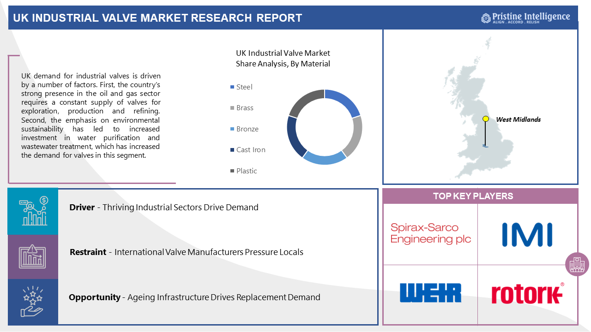Click the yellow West Midlands map pin
Image resolution: width=591 pixels, height=332 pixels.
(x=485, y=119)
